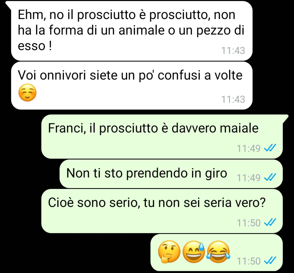Tap read checkmarks on 'Franci, il prosciutto' message
294x273 pixels.
[x=270, y=148]
